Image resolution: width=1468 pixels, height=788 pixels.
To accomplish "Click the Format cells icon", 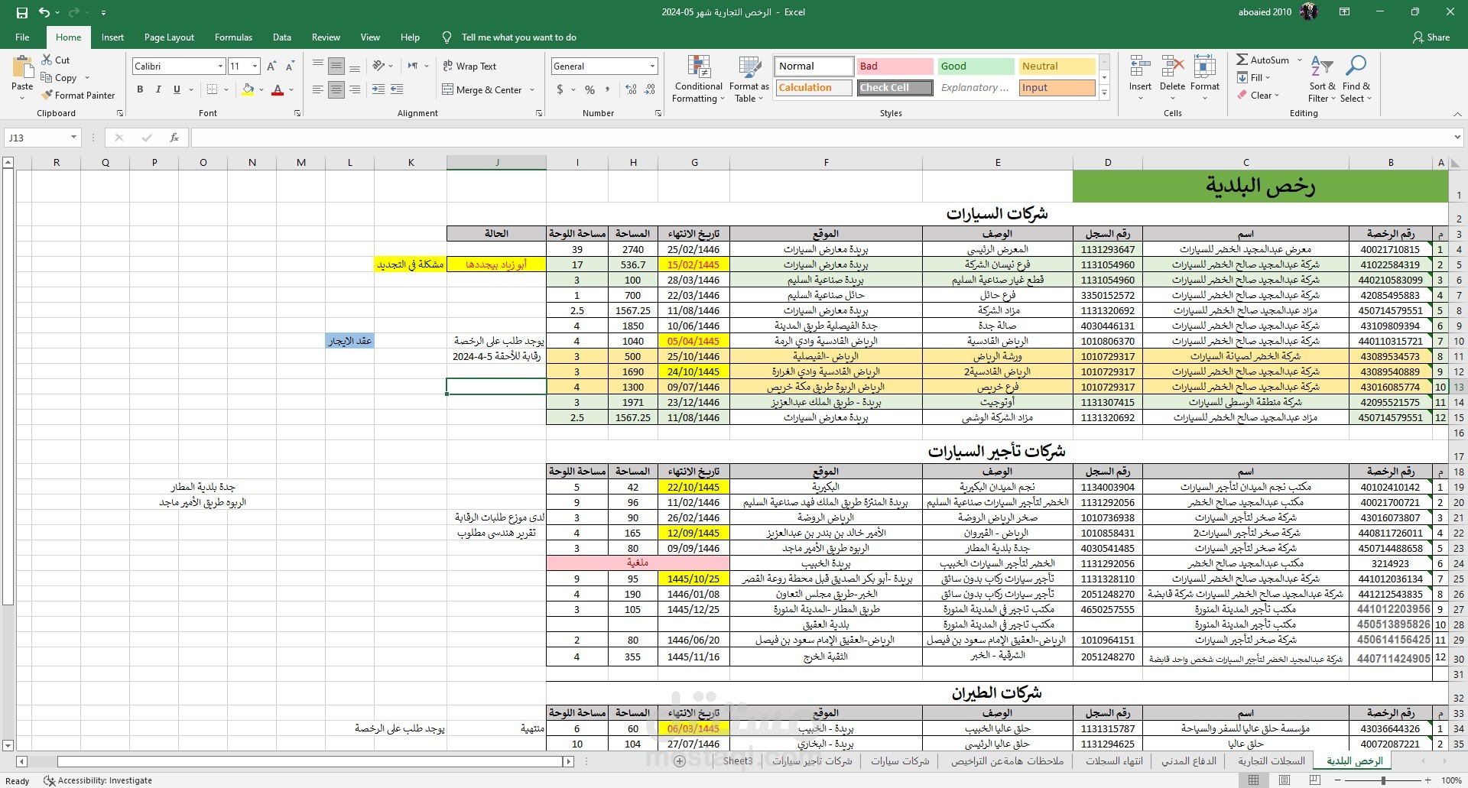I will click(x=1205, y=67).
